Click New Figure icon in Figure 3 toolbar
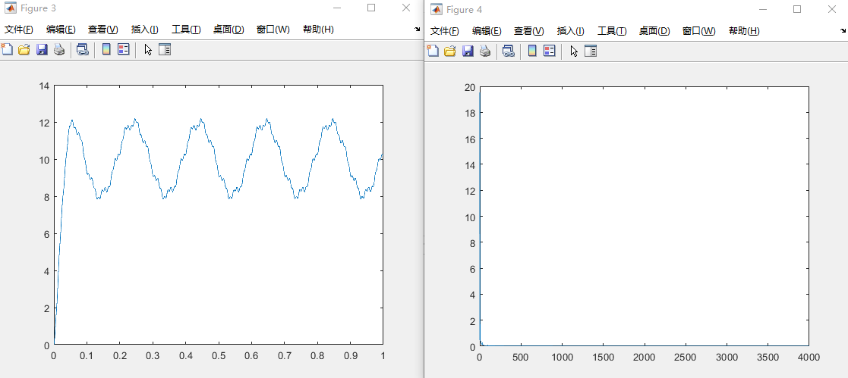848x378 pixels. (x=7, y=50)
